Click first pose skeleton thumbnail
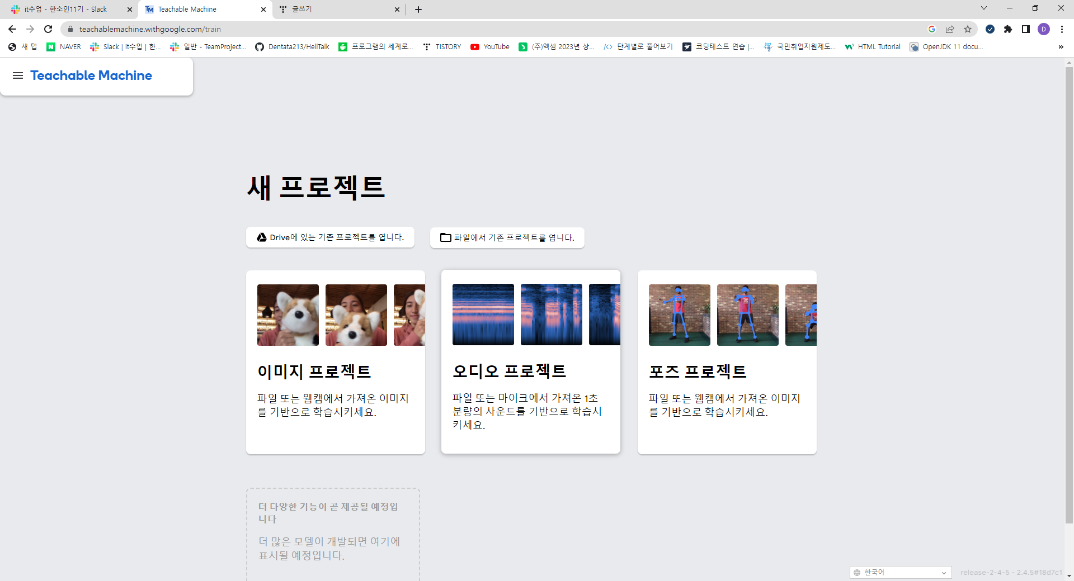Image resolution: width=1074 pixels, height=581 pixels. 680,315
